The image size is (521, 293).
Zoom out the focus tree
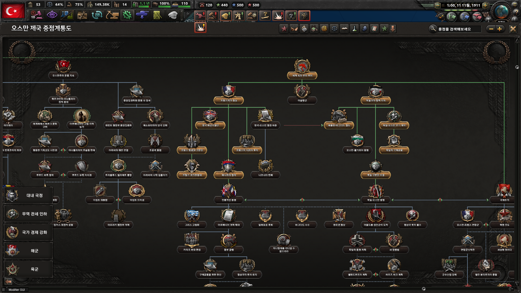pyautogui.click(x=491, y=29)
